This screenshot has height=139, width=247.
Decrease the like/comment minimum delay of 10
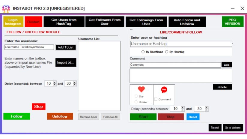pyautogui.click(x=183, y=110)
